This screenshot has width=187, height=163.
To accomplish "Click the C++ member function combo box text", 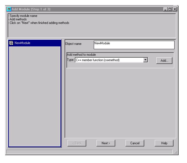I will tap(108, 60).
